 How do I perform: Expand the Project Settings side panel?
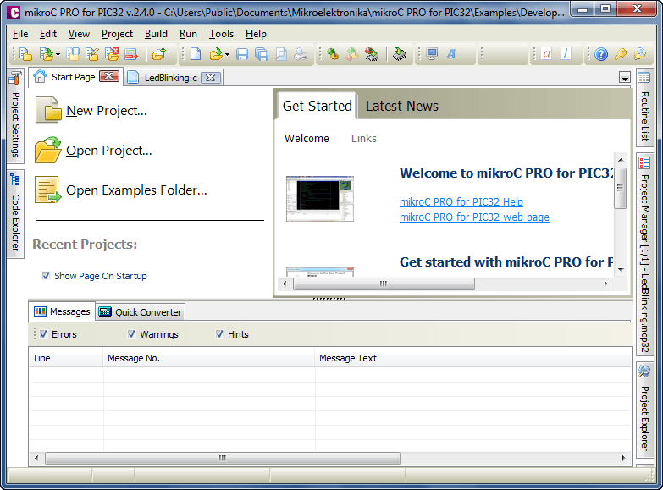click(15, 115)
